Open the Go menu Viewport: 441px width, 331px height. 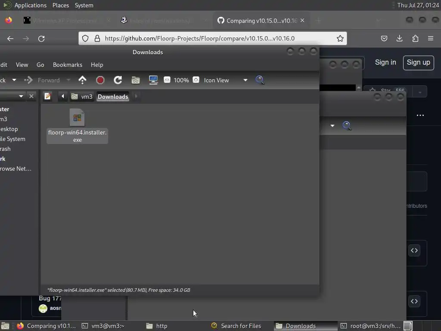pos(40,65)
